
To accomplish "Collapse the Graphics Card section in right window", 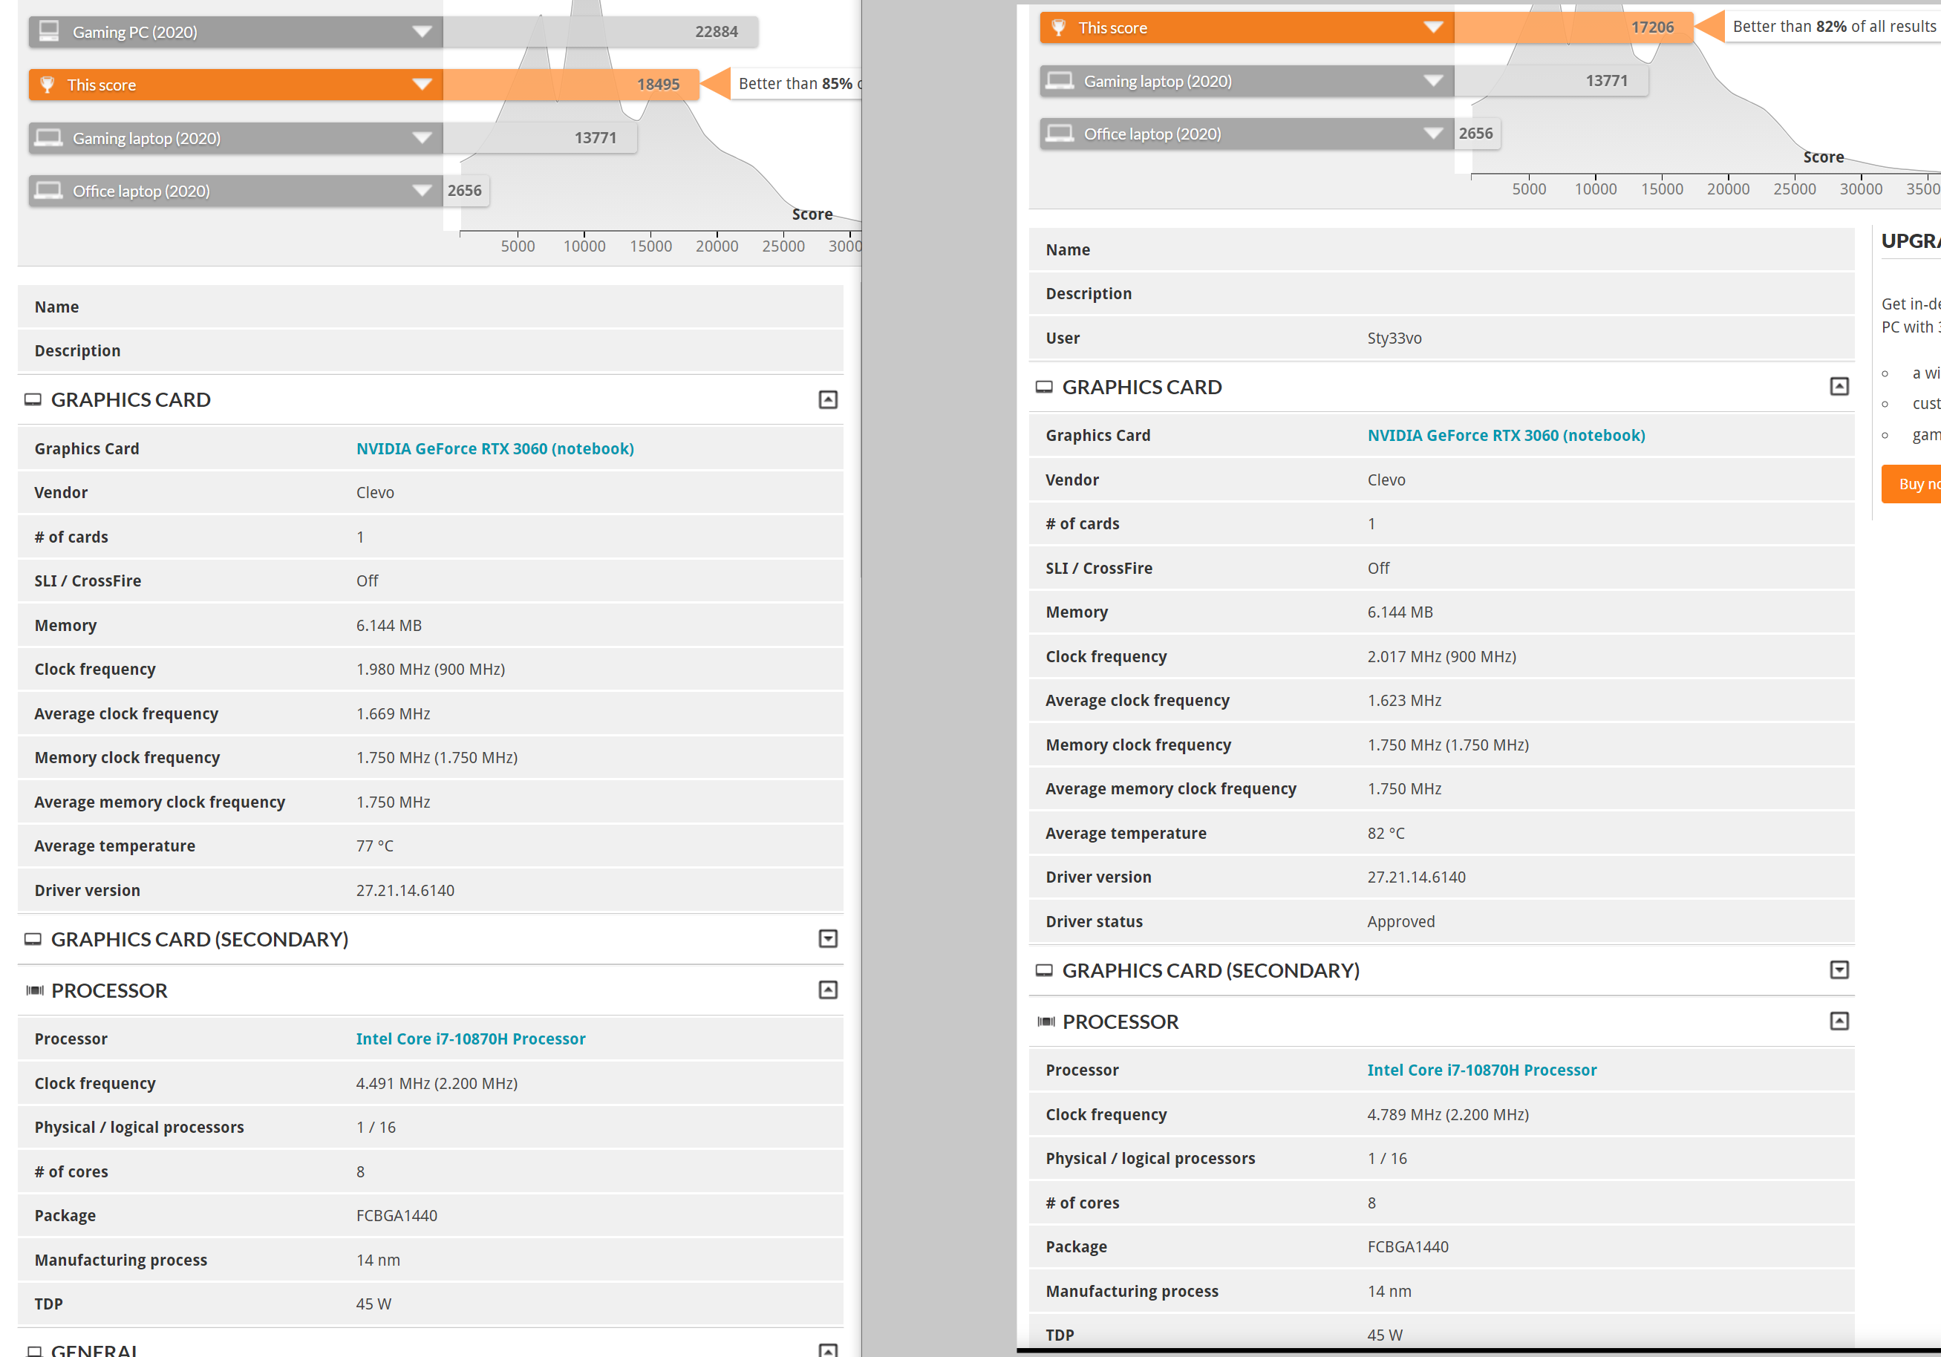I will 1839,387.
